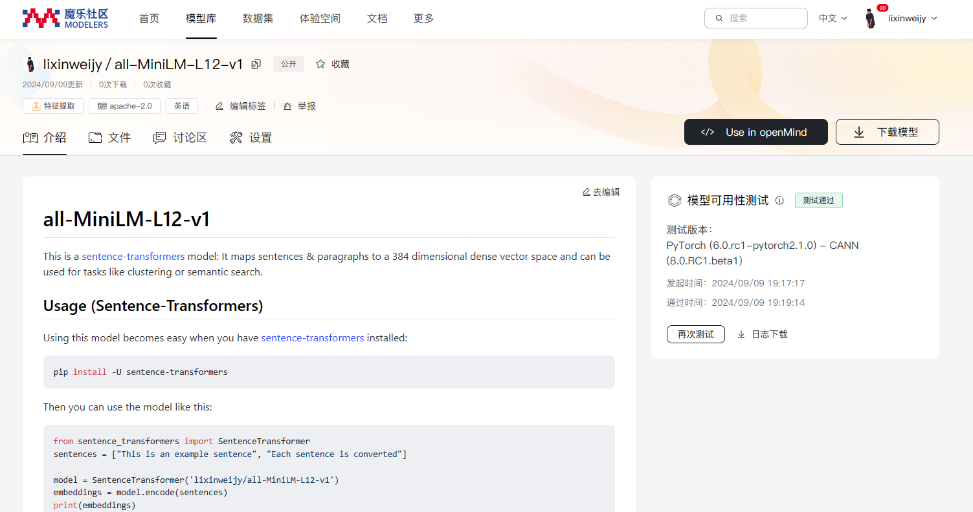The width and height of the screenshot is (973, 512).
Task: Click the 英语 language tag
Action: (x=182, y=106)
